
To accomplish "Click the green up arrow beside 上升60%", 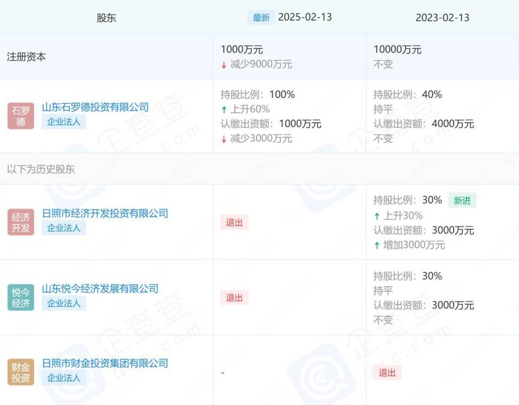I will point(224,110).
